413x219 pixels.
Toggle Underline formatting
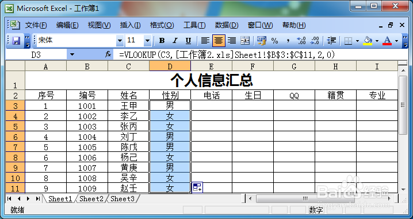point(188,41)
